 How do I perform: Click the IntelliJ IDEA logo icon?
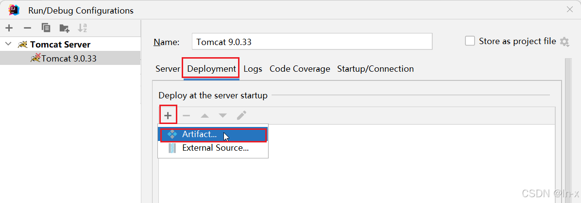pos(14,10)
